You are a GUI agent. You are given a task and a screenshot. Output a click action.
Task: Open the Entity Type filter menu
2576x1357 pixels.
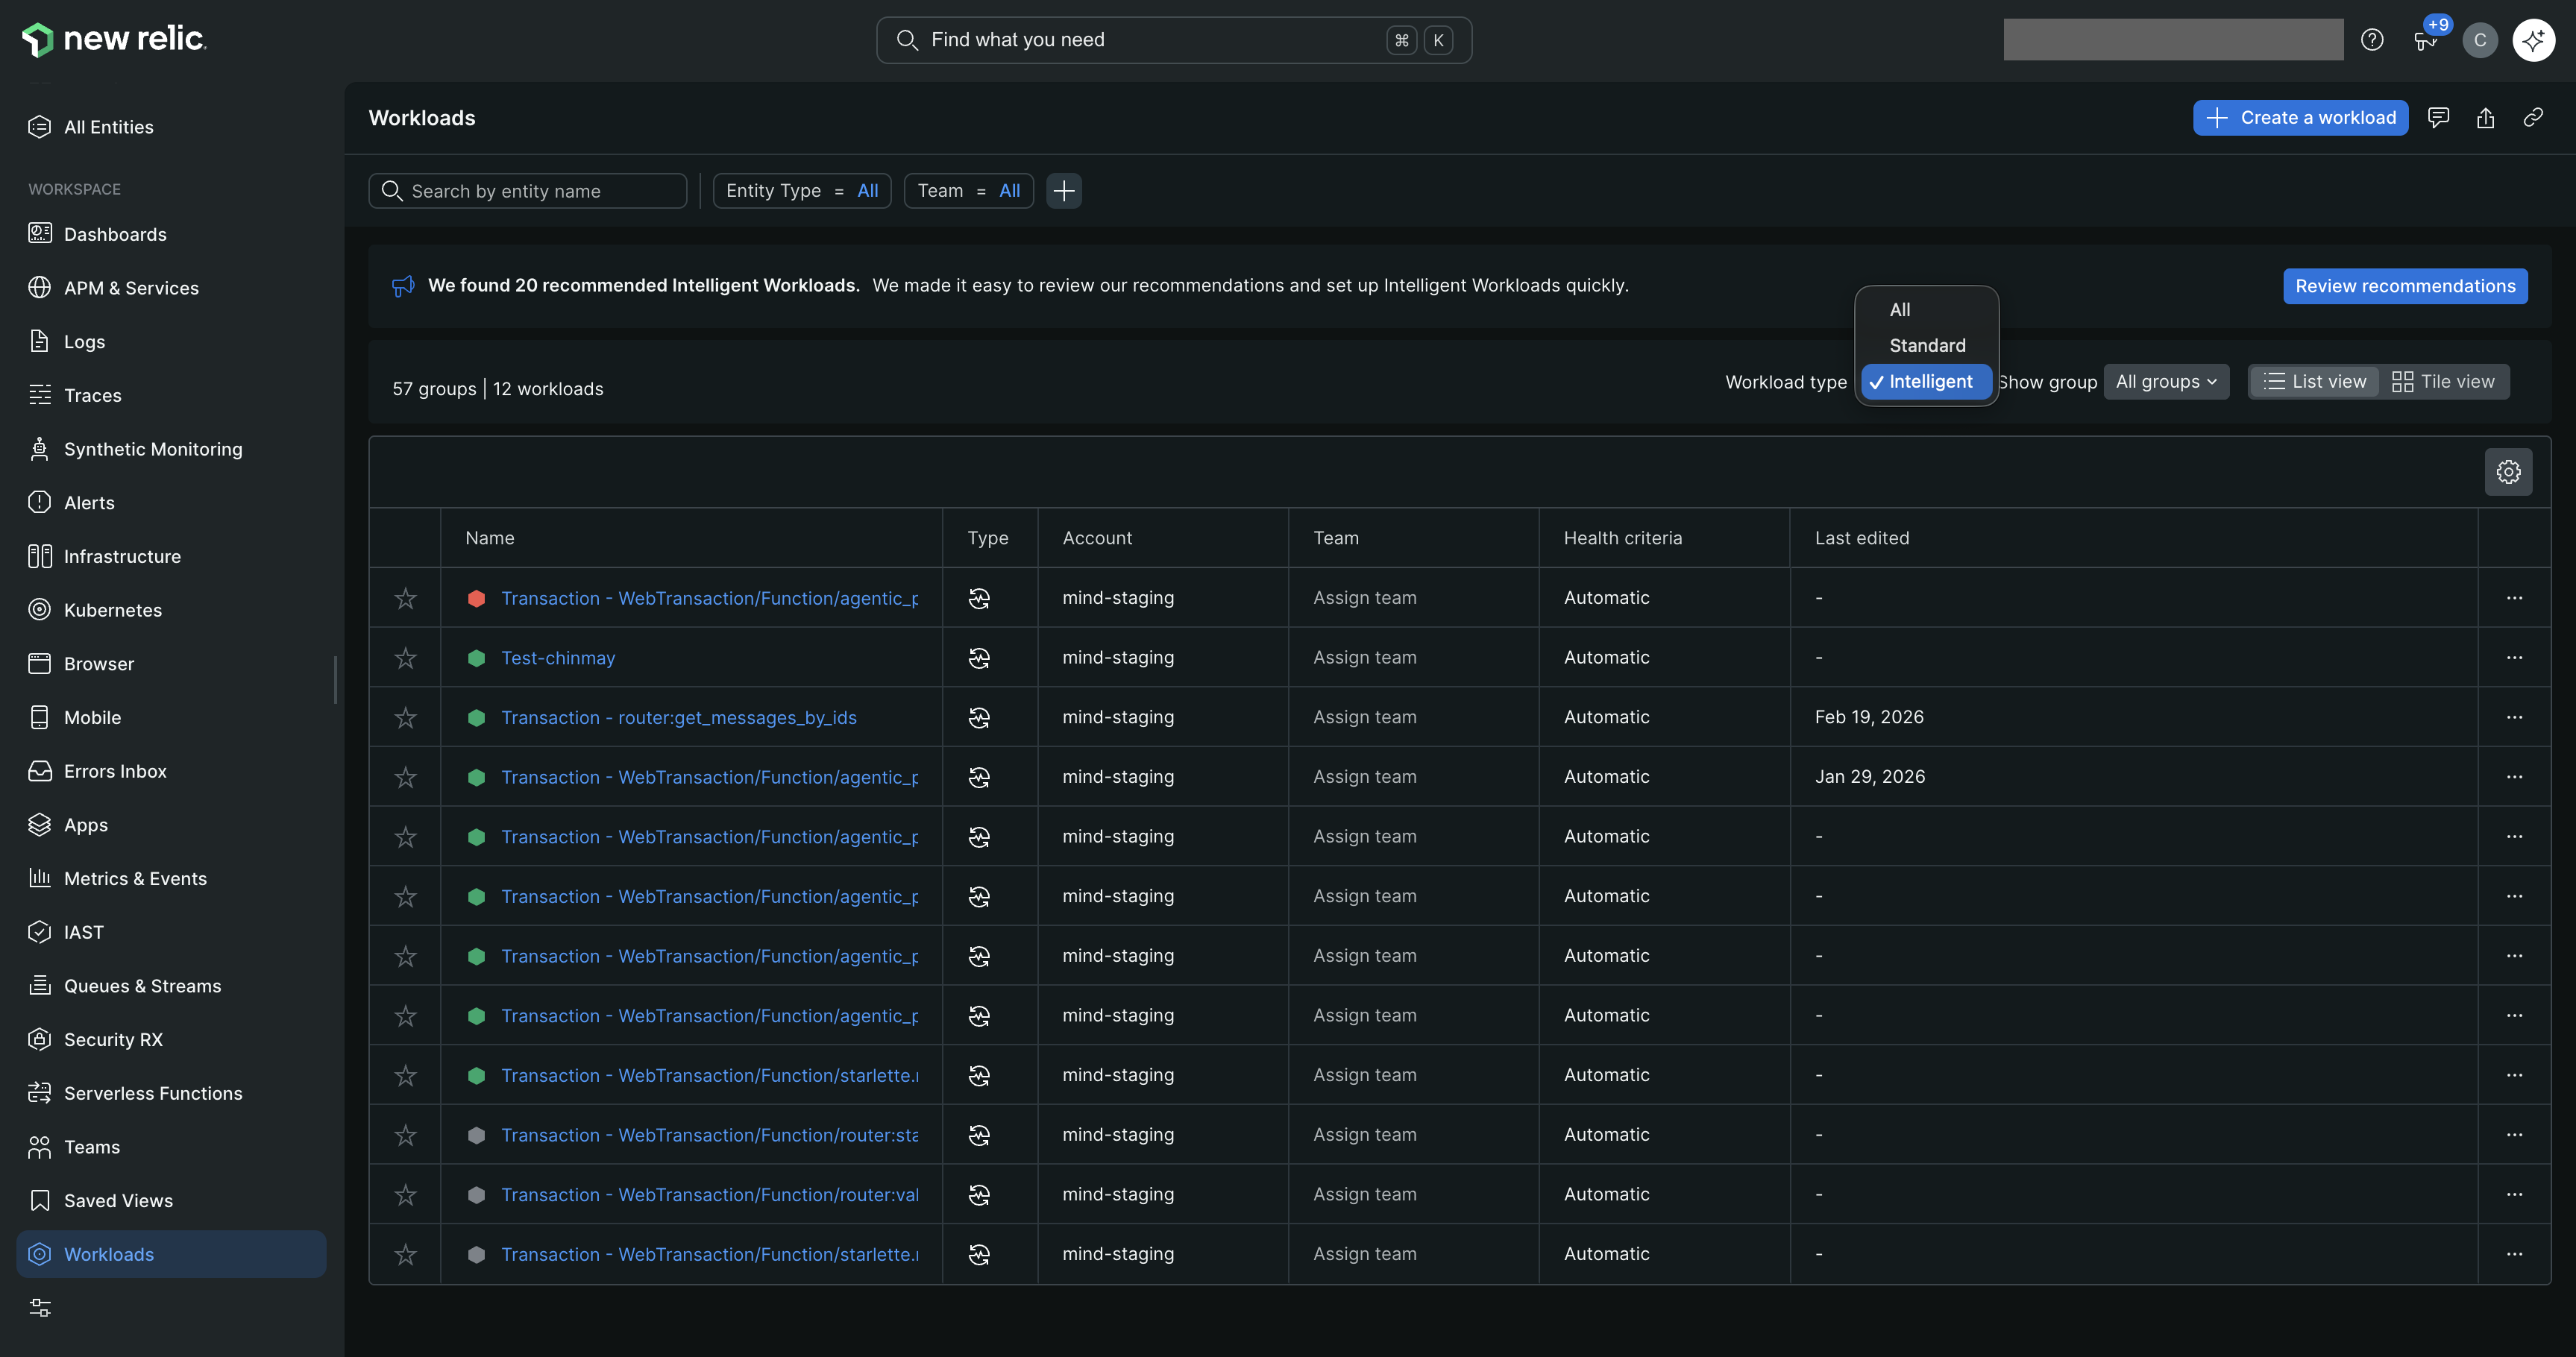(801, 190)
